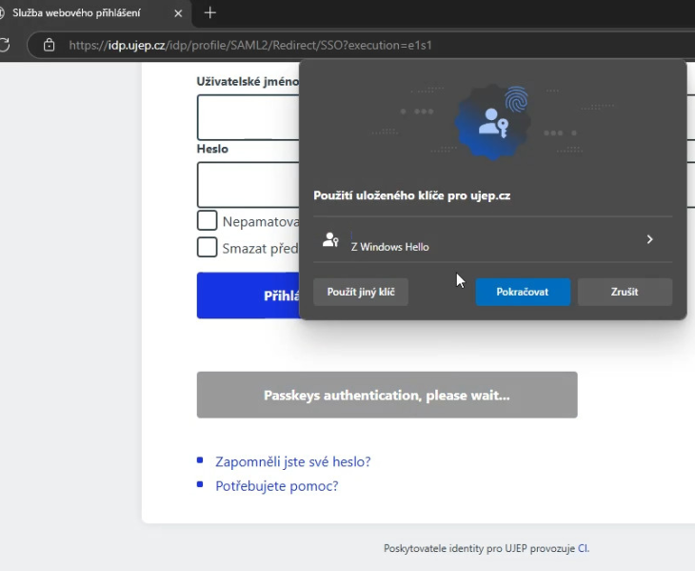Close the Služba webového přihlášení tab
Viewport: 695px width, 571px height.
[x=178, y=12]
